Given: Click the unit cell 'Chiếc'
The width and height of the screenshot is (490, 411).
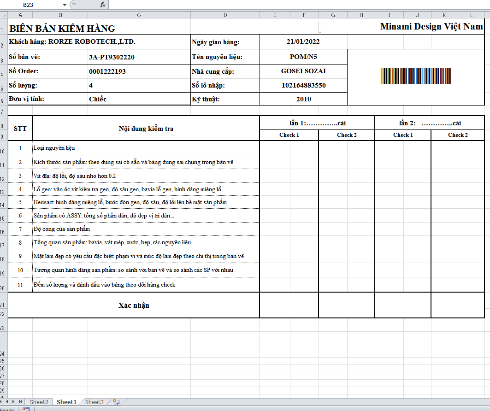Looking at the screenshot, I should click(x=139, y=99).
